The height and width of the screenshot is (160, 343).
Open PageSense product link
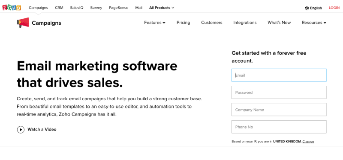[119, 8]
